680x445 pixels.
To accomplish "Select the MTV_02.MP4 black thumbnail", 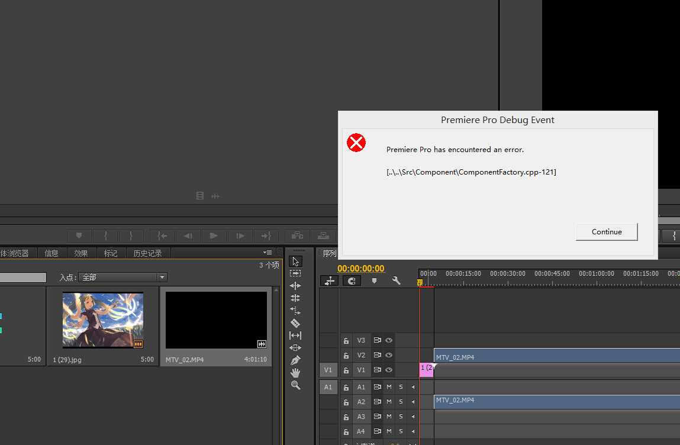I will coord(217,320).
